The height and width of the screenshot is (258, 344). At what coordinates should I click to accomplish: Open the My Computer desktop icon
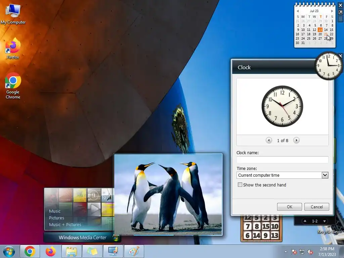coord(13,13)
